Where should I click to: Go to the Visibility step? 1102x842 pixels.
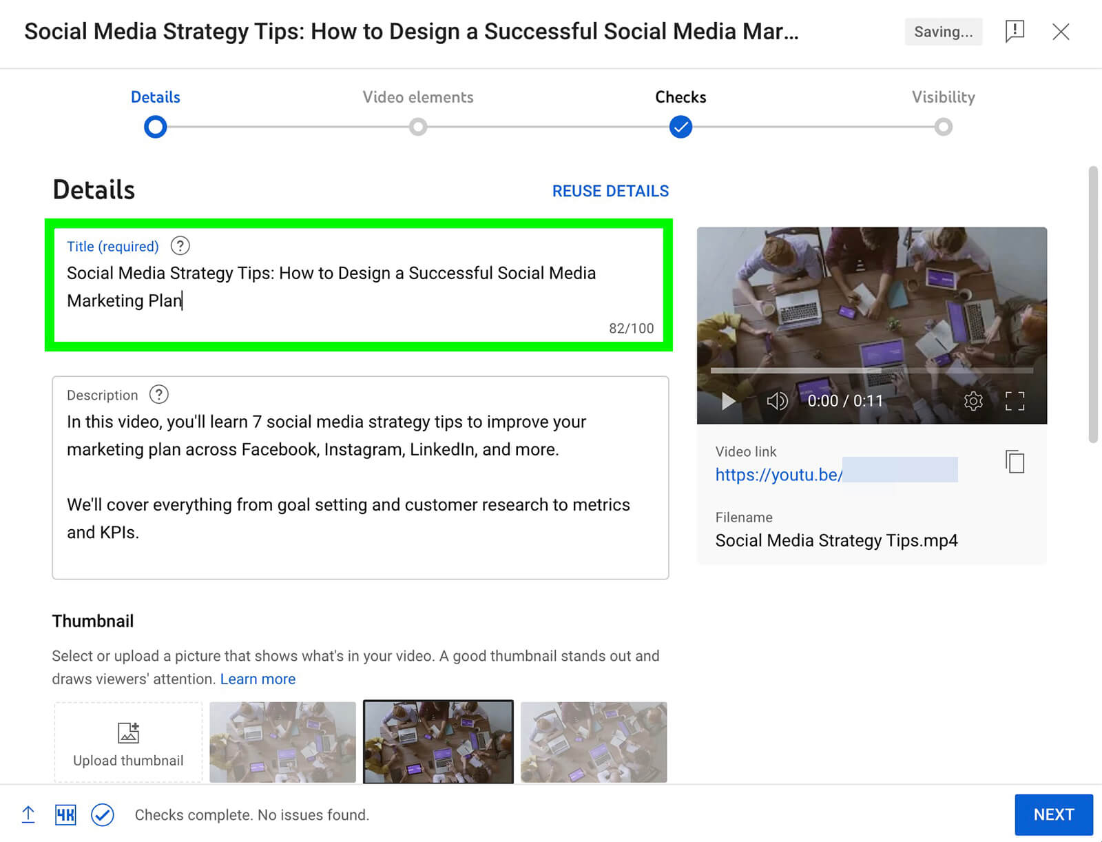click(x=944, y=97)
